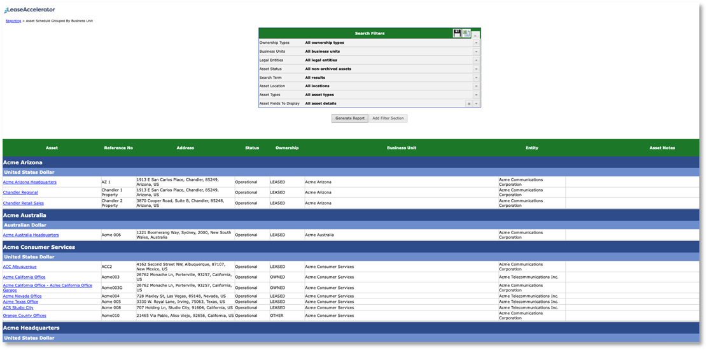Click the Business Unit column header
This screenshot has width=707, height=350.
402,148
